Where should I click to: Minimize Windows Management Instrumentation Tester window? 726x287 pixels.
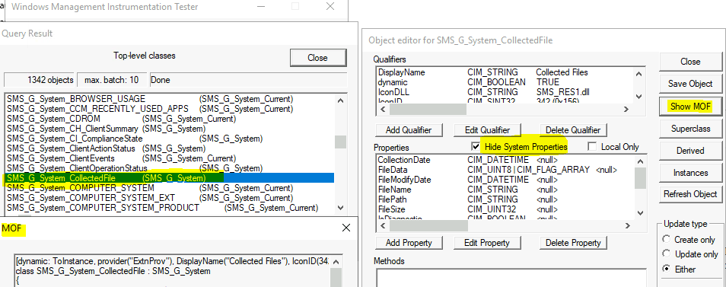coord(262,7)
